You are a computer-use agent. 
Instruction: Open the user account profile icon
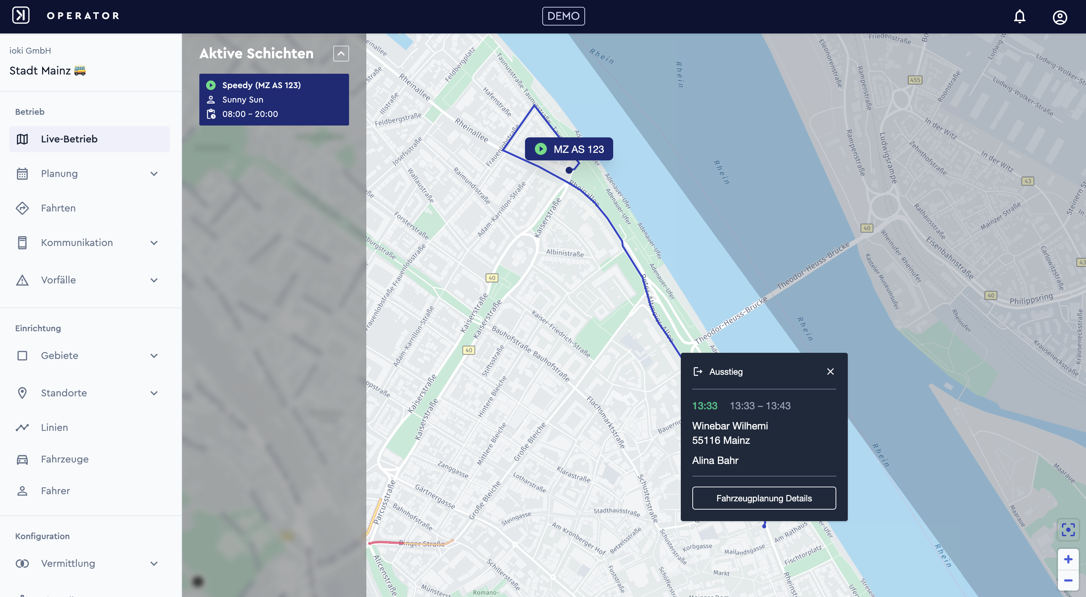[x=1059, y=17]
